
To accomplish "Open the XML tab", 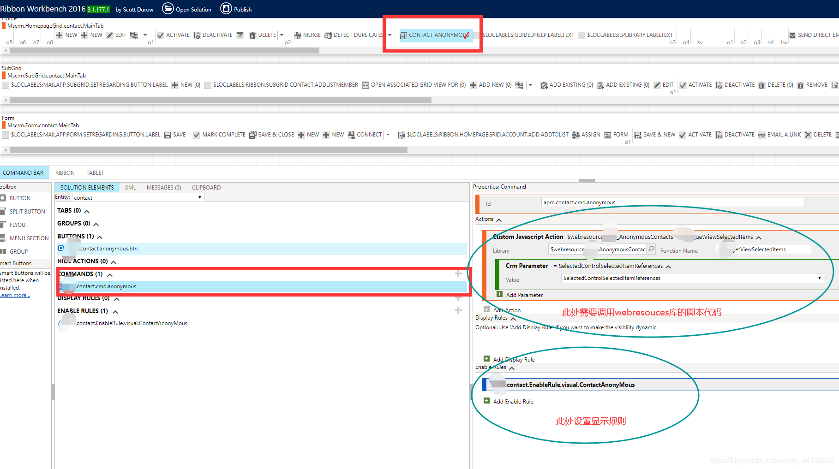I will click(x=131, y=188).
